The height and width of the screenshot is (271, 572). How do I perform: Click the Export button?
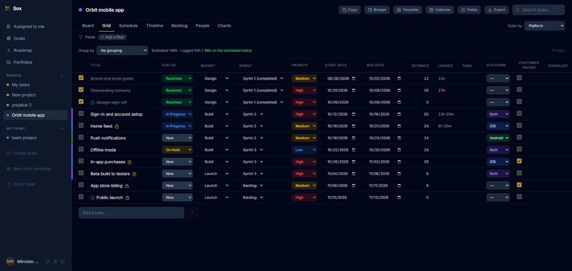pyautogui.click(x=496, y=10)
